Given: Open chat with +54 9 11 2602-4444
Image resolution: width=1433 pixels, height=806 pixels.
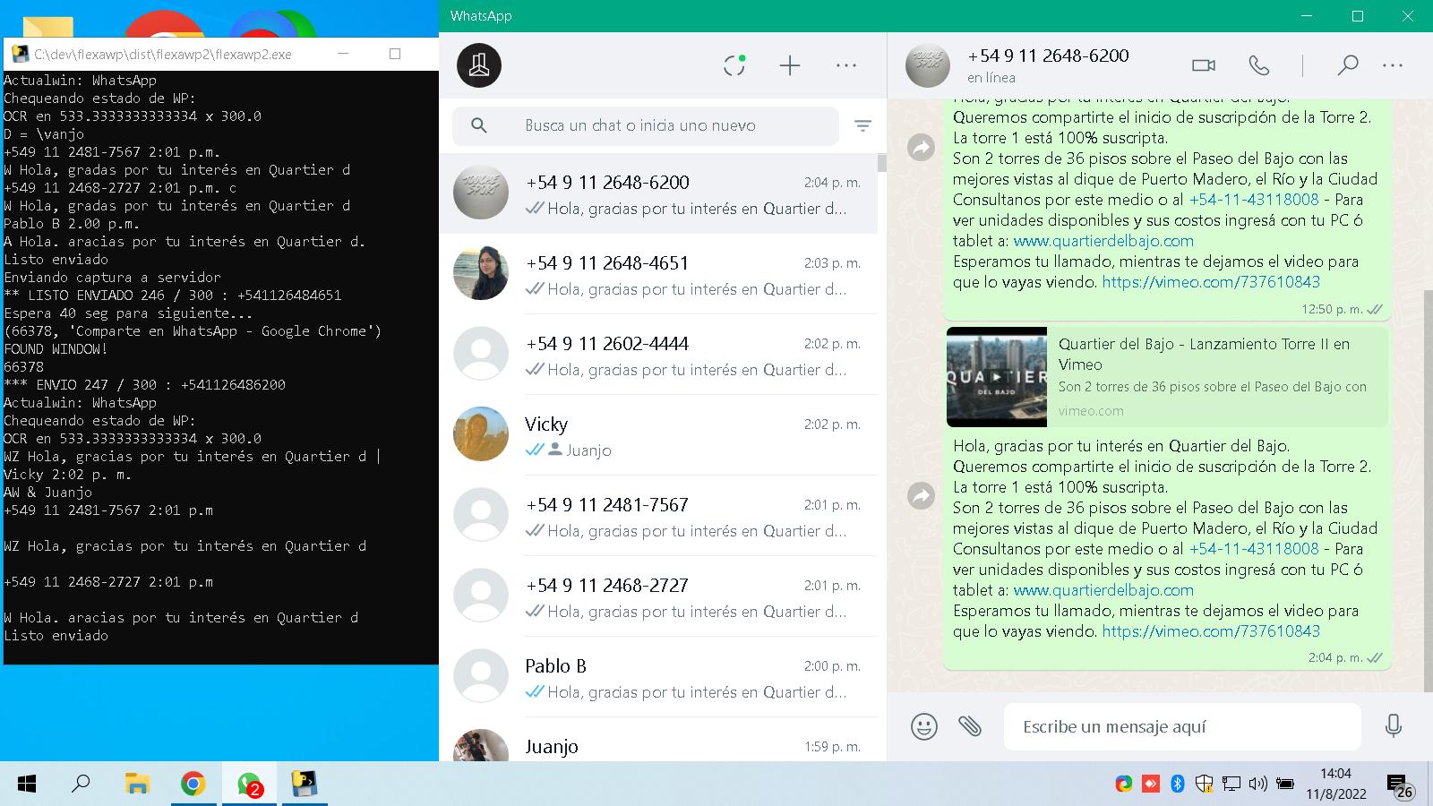Looking at the screenshot, I should click(x=658, y=355).
